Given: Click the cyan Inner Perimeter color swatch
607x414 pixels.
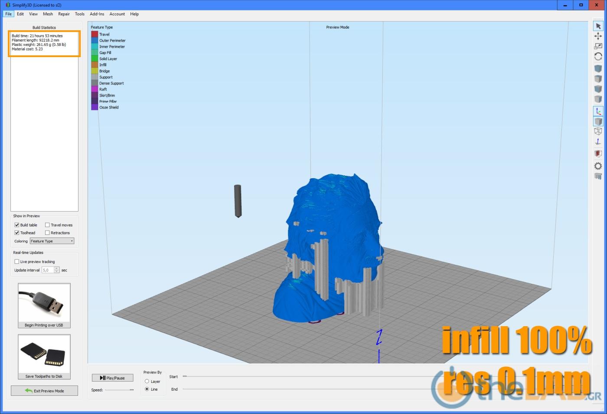Looking at the screenshot, I should 95,46.
